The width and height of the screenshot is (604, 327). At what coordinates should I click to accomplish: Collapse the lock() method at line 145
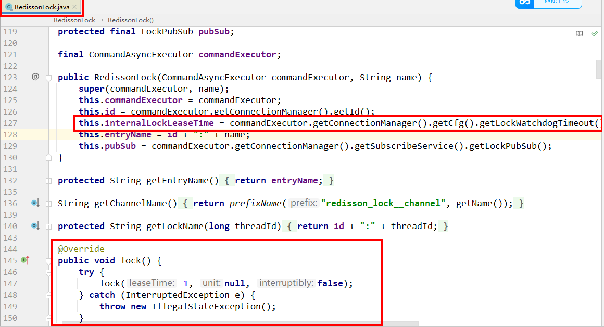48,261
